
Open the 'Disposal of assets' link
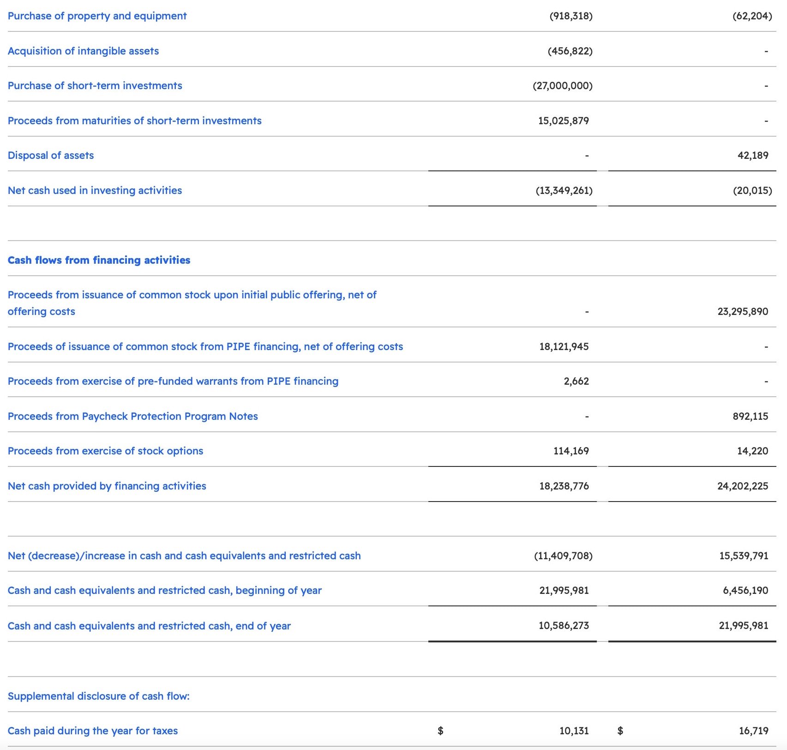point(51,156)
